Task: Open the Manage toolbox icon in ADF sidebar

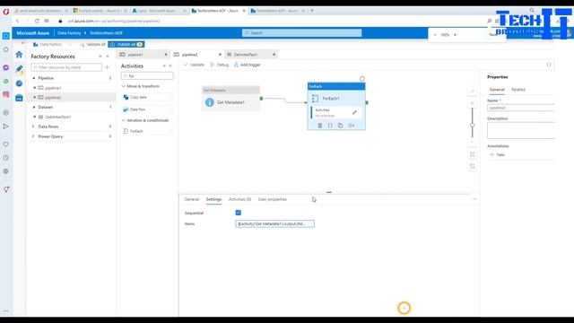Action: coord(20,98)
